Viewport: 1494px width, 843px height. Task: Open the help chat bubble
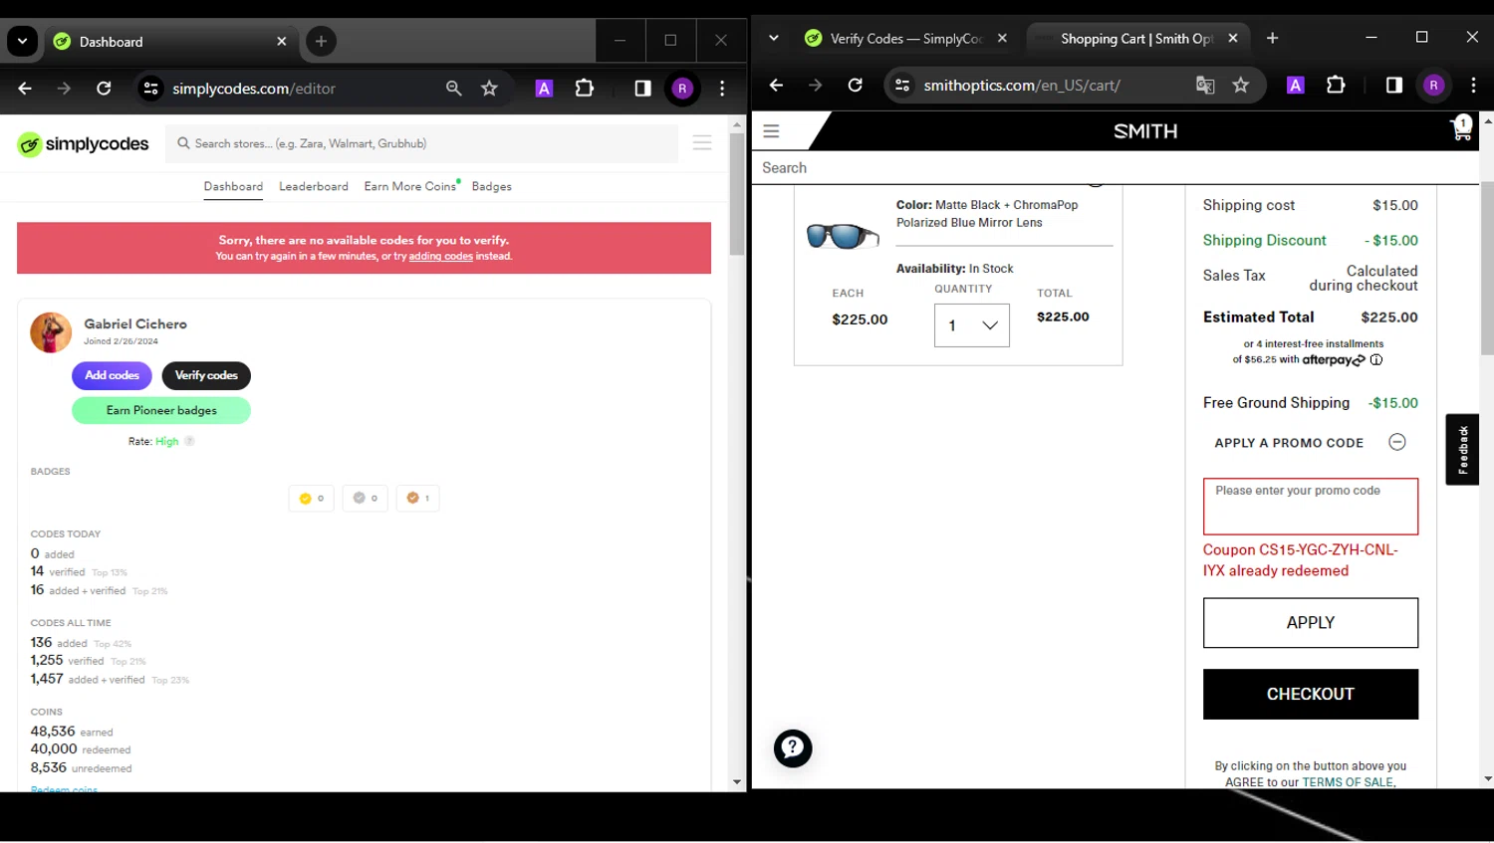pos(793,748)
